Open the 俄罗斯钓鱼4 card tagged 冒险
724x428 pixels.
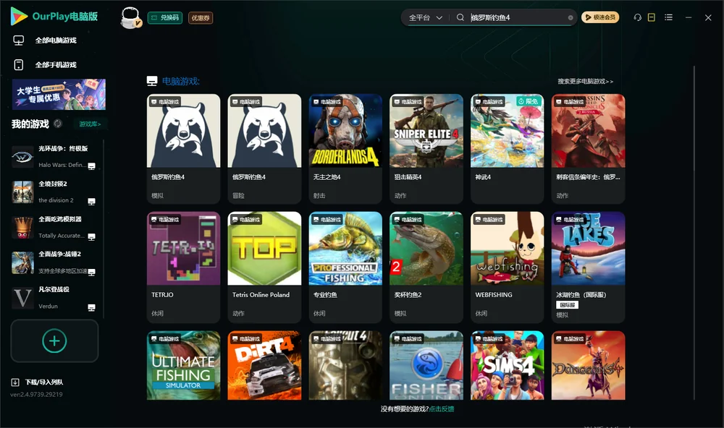click(264, 149)
